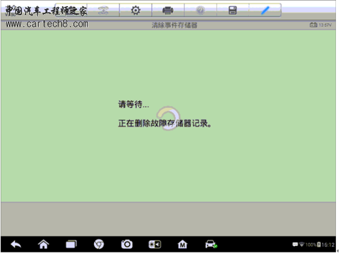This screenshot has width=339, height=253.
Task: Take a screenshot with the camera icon
Action: [127, 245]
